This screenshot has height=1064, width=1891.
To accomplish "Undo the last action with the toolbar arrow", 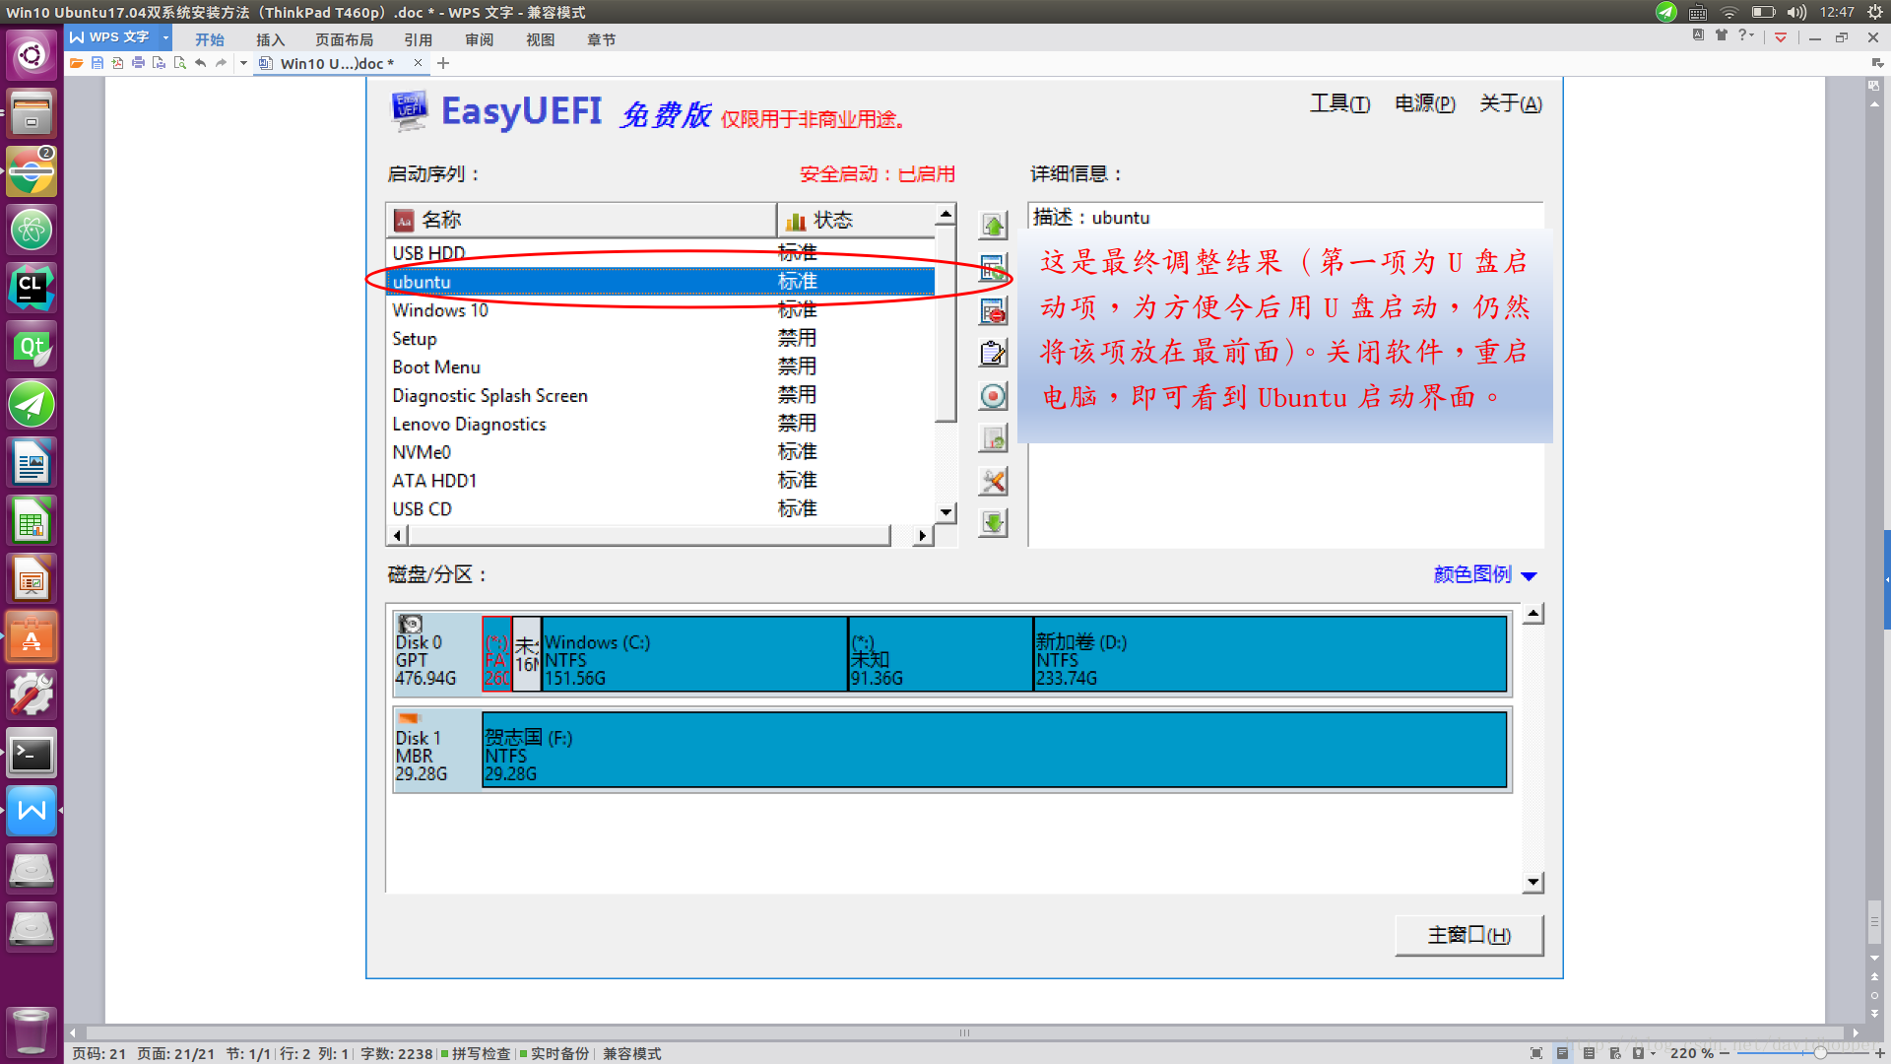I will (x=200, y=63).
